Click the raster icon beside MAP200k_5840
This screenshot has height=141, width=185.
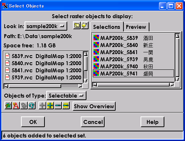coord(96,45)
